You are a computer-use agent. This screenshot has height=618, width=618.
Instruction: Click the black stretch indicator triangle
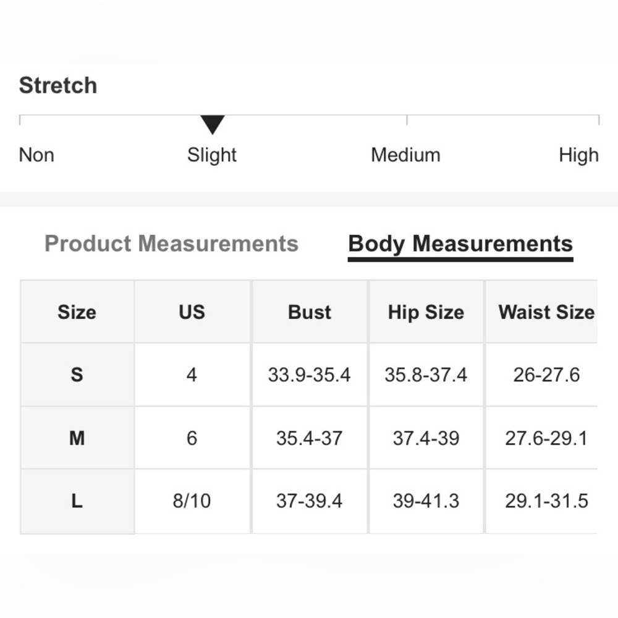pyautogui.click(x=212, y=124)
